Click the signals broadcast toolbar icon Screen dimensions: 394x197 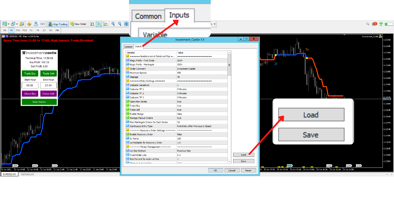[x=42, y=24]
